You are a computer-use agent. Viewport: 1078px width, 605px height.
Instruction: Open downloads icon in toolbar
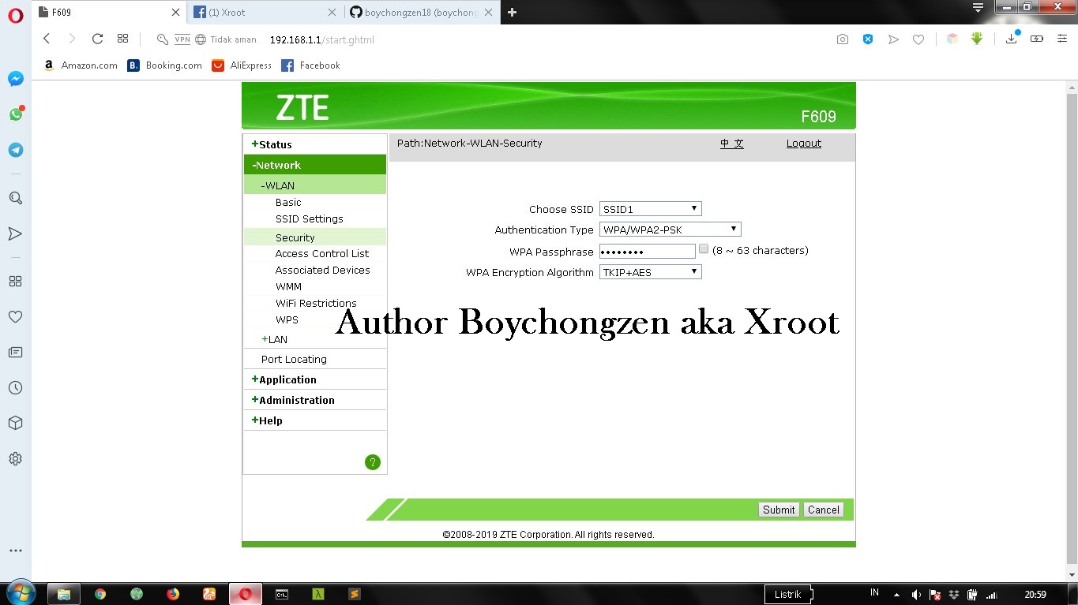[x=1012, y=39]
